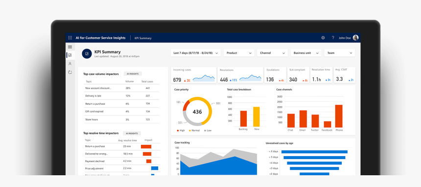The height and width of the screenshot is (187, 421).
Task: Click the '< 6 days' unresolved cases bar
Action: (x=314, y=152)
